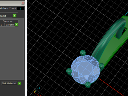This screenshot has height=96, width=128.
Task: Select the left prong beside the diamond
Action: (69, 71)
